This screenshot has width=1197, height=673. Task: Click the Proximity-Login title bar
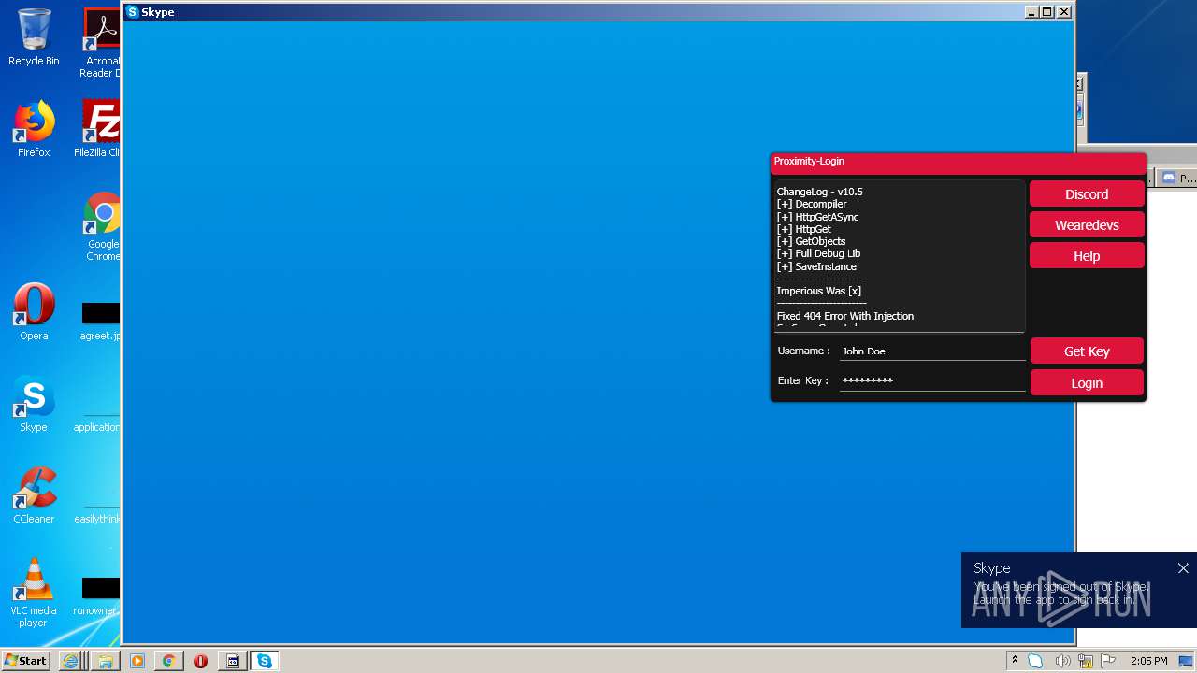pos(958,162)
